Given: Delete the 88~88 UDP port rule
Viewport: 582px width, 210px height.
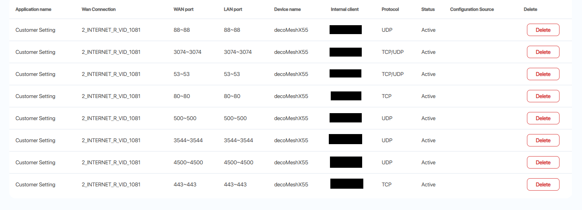Looking at the screenshot, I should [x=543, y=30].
